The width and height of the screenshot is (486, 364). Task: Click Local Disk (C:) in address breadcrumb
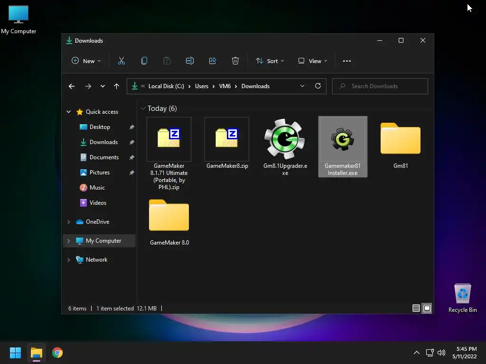pyautogui.click(x=166, y=86)
